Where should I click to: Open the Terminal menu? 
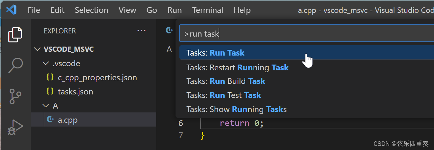tap(208, 10)
